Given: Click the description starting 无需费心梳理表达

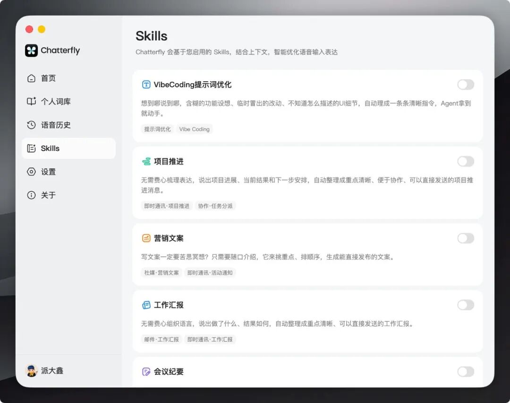Looking at the screenshot, I should pyautogui.click(x=307, y=185).
